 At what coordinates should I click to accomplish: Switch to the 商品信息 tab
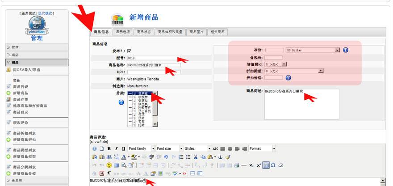[x=101, y=32]
